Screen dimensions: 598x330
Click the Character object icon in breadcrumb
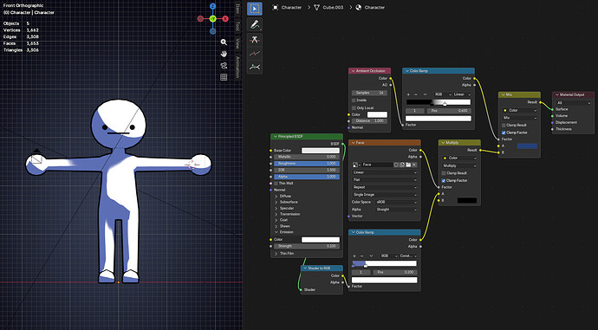point(276,7)
